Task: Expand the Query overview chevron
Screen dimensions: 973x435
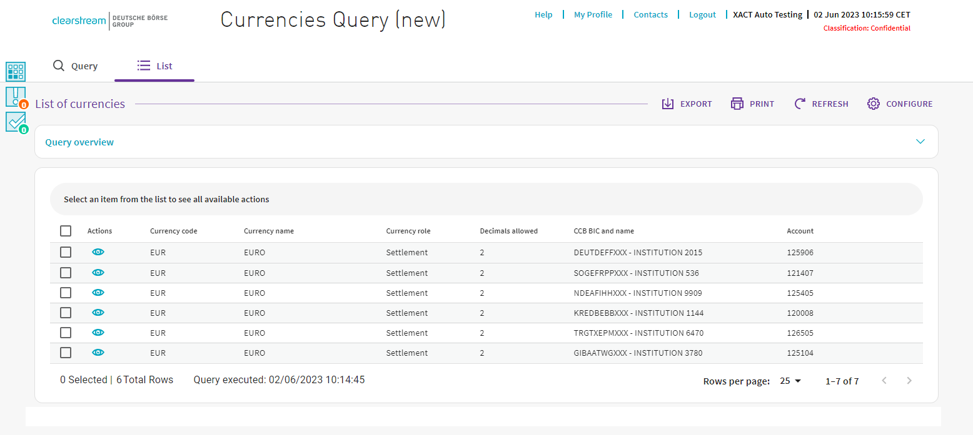Action: click(920, 142)
